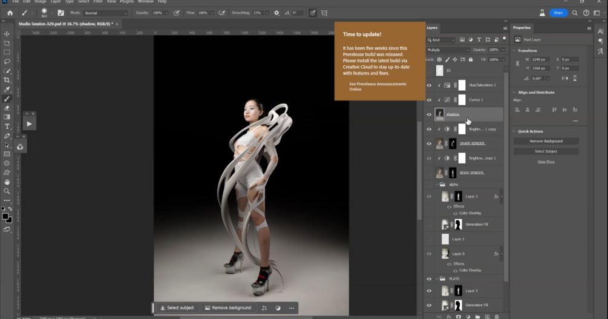Select the Move tool
The image size is (608, 319).
click(7, 34)
